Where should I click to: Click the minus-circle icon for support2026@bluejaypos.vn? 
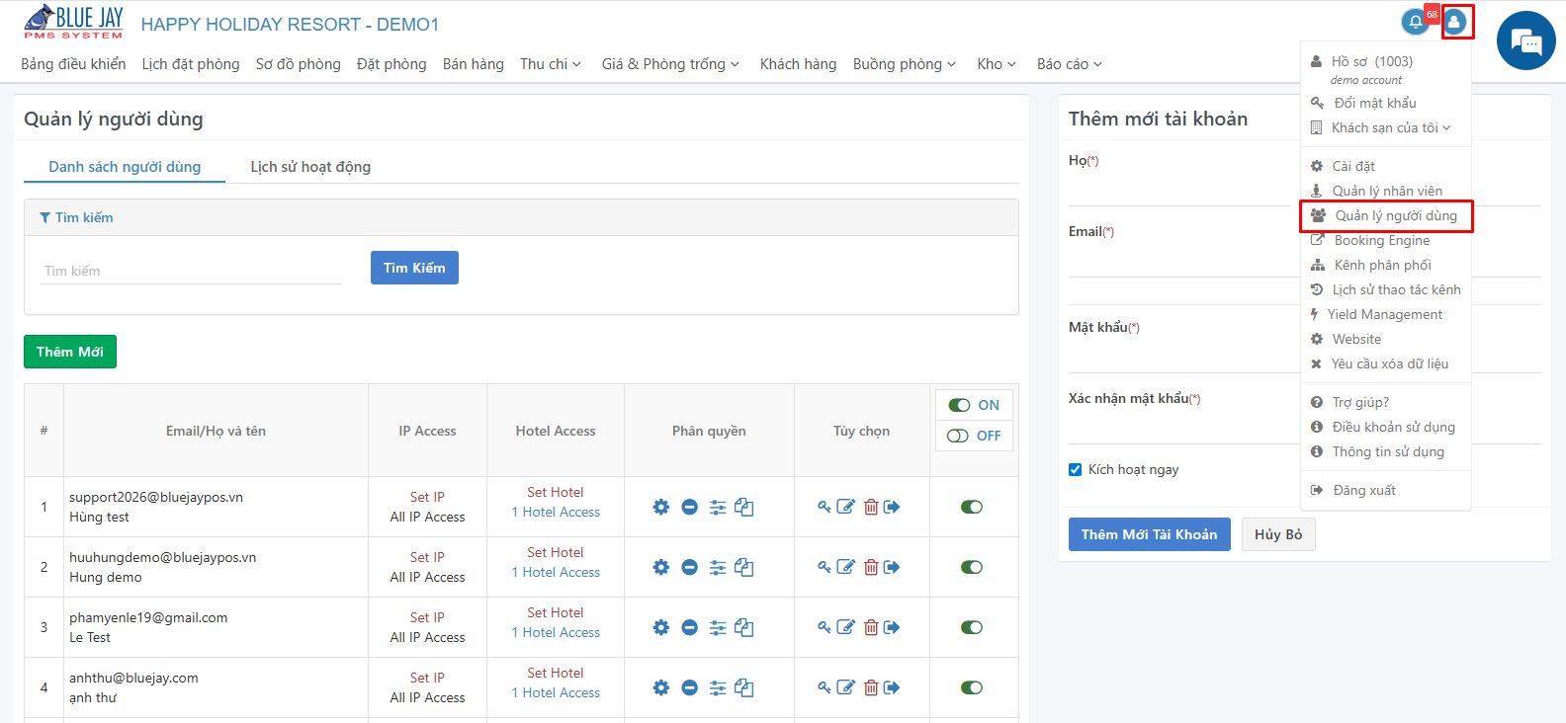tap(690, 507)
